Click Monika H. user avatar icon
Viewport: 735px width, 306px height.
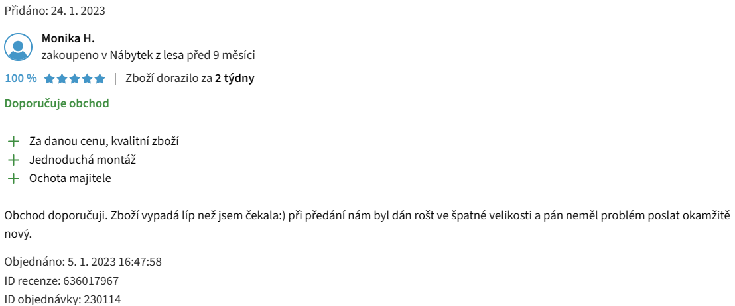click(x=19, y=47)
